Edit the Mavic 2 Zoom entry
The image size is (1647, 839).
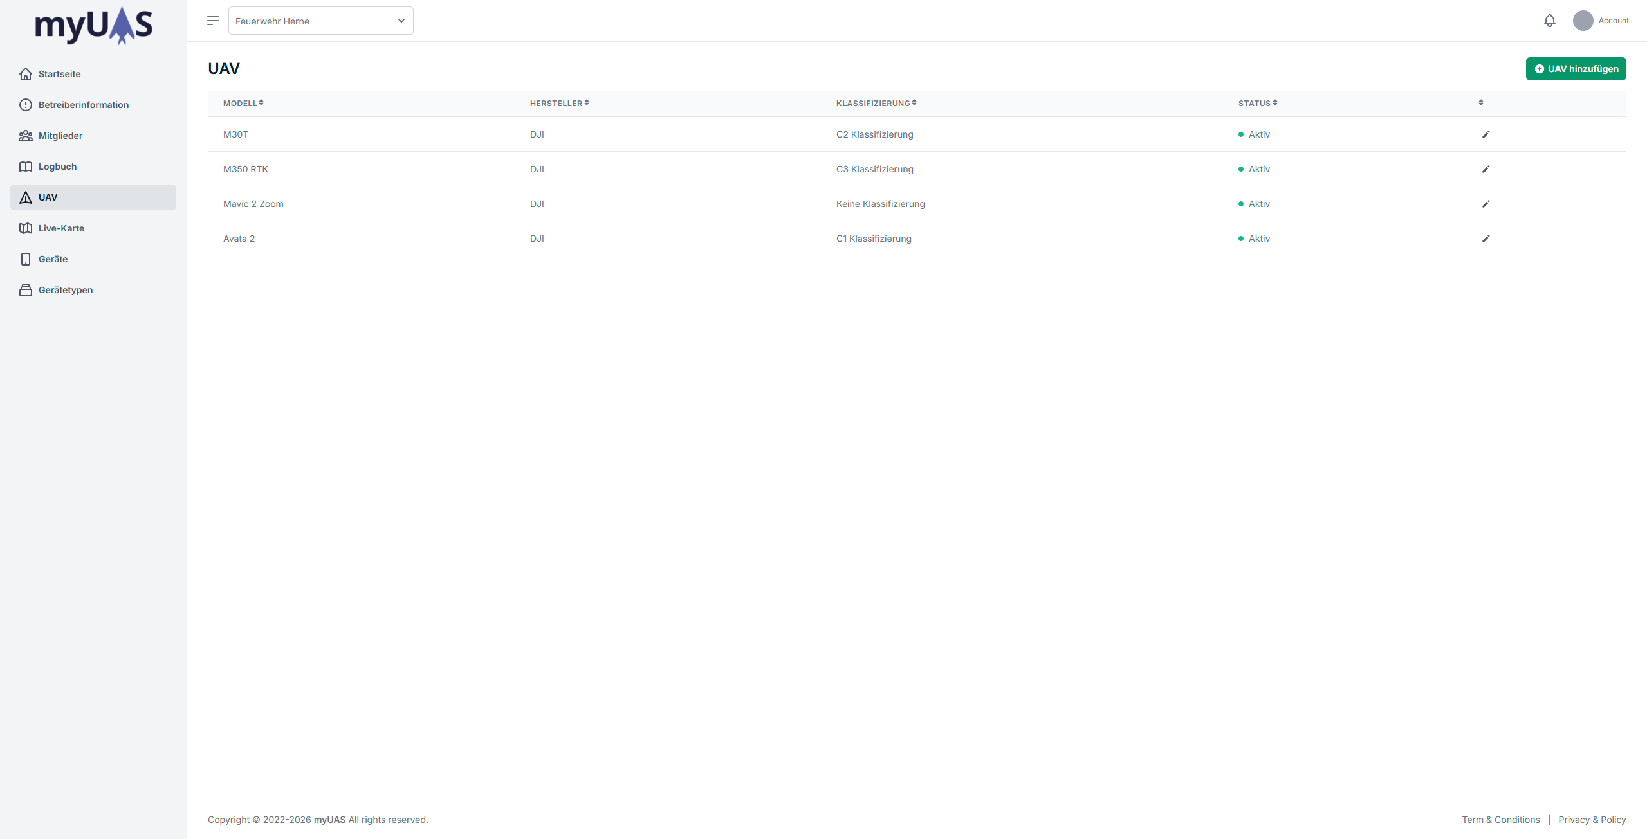[x=1486, y=204]
